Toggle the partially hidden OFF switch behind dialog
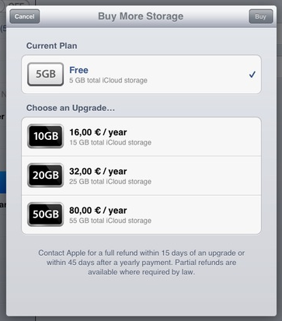Viewport: 282px width, 321px height. tap(16, 3)
